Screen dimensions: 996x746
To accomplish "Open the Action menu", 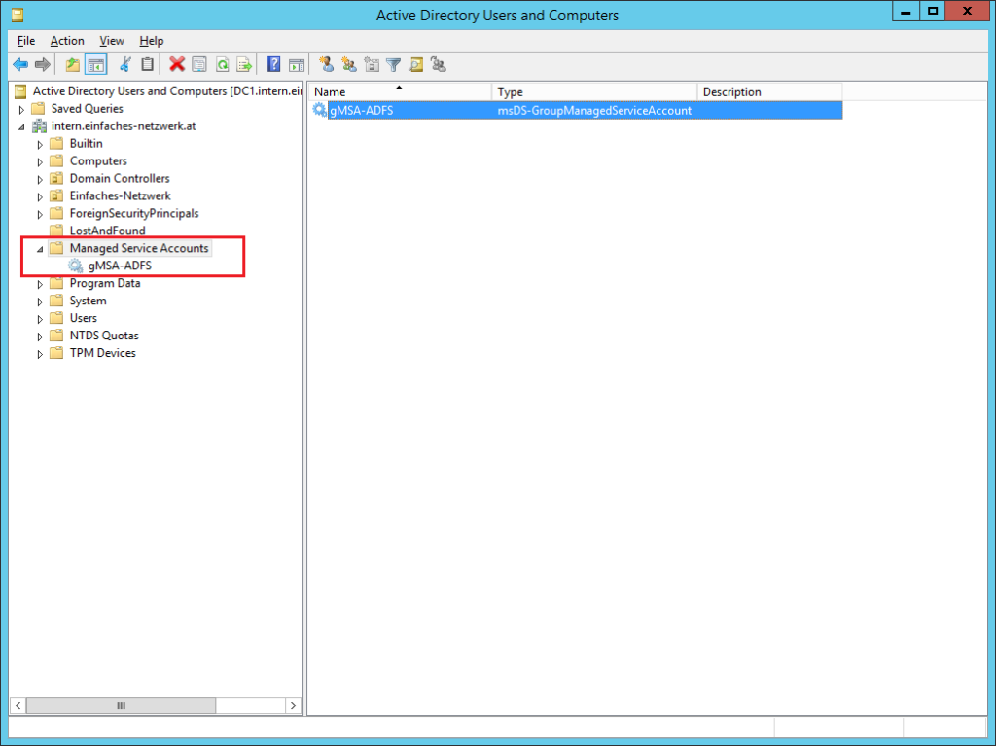I will coord(67,41).
